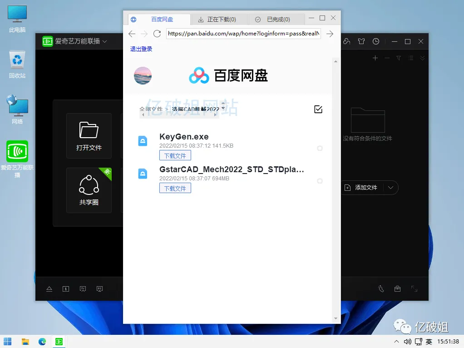Screen dimensions: 464x348
Task: Click the fullscreen arrows icon in iQiyi bottom bar
Action: point(414,289)
